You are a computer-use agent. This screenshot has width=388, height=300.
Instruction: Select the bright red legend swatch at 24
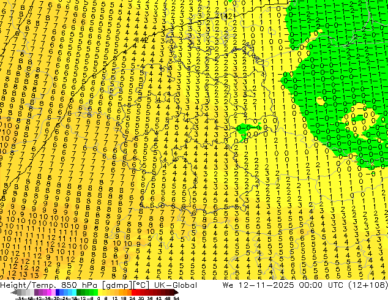[x=133, y=292]
